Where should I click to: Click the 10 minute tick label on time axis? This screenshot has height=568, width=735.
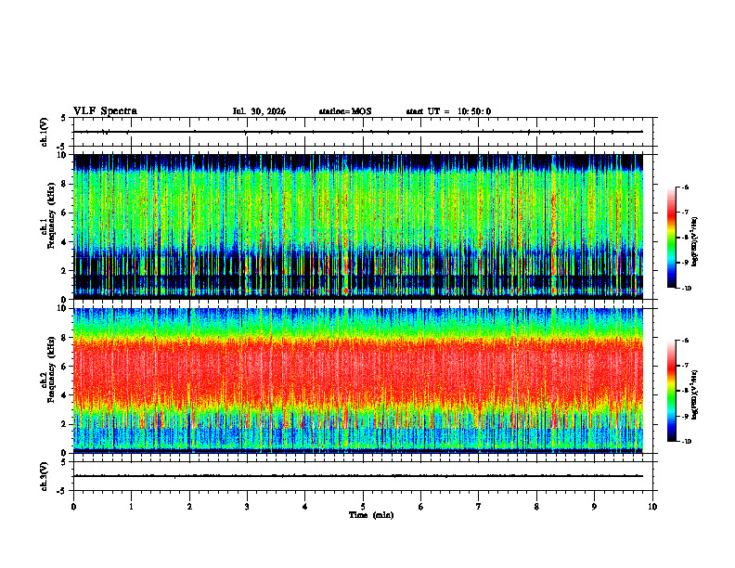(x=652, y=507)
